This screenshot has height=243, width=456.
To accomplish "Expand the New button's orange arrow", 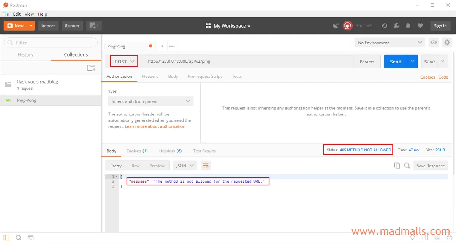I will (31, 26).
